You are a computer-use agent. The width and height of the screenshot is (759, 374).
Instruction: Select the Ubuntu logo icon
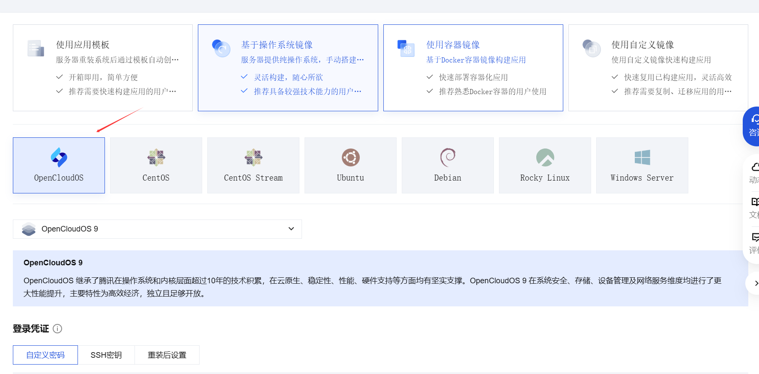tap(351, 157)
